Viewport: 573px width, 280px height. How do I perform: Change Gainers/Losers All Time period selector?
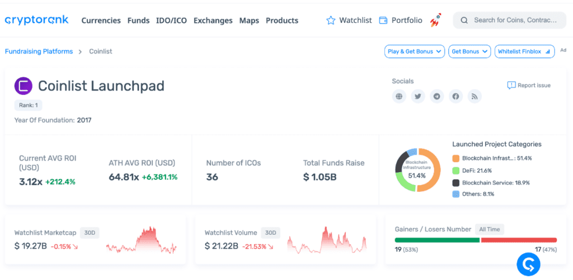point(489,229)
